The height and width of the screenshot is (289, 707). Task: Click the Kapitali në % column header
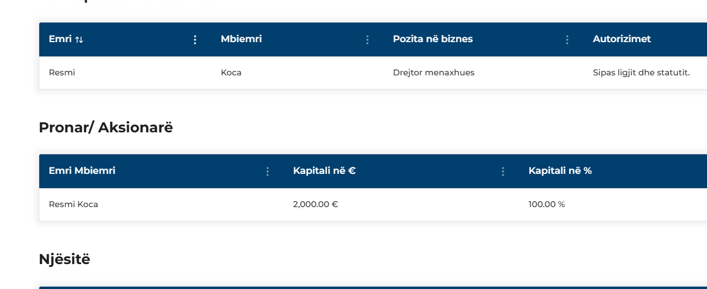560,171
